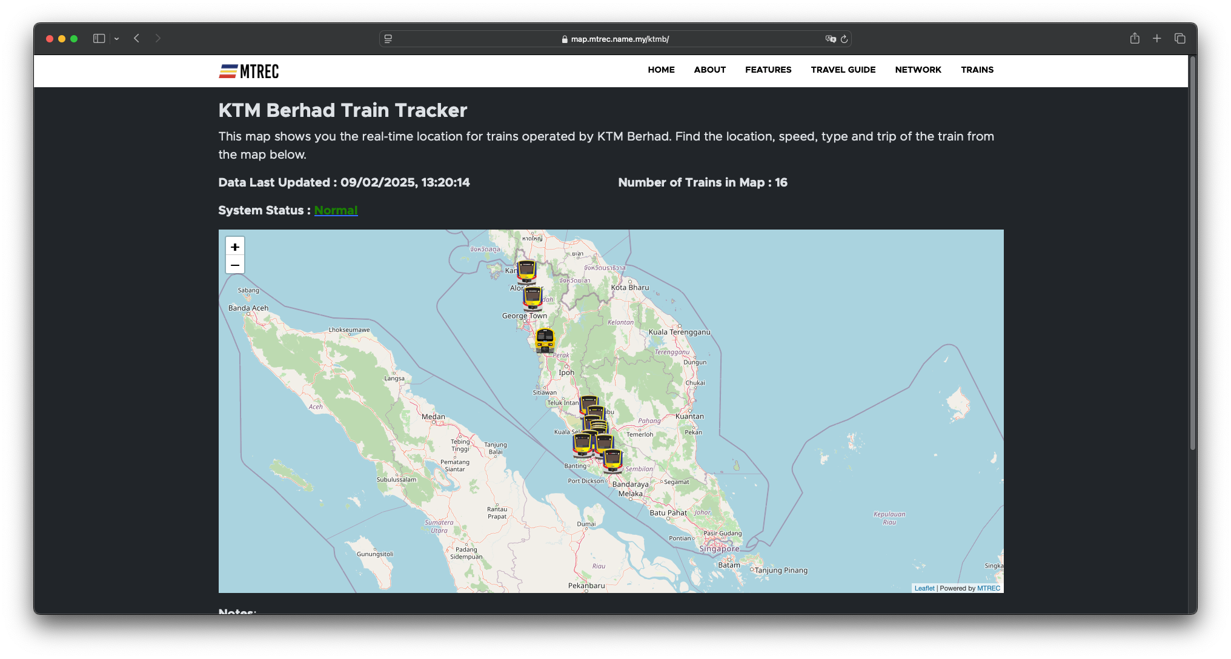The image size is (1231, 659).
Task: Click the translate icon in the address bar
Action: (x=831, y=38)
